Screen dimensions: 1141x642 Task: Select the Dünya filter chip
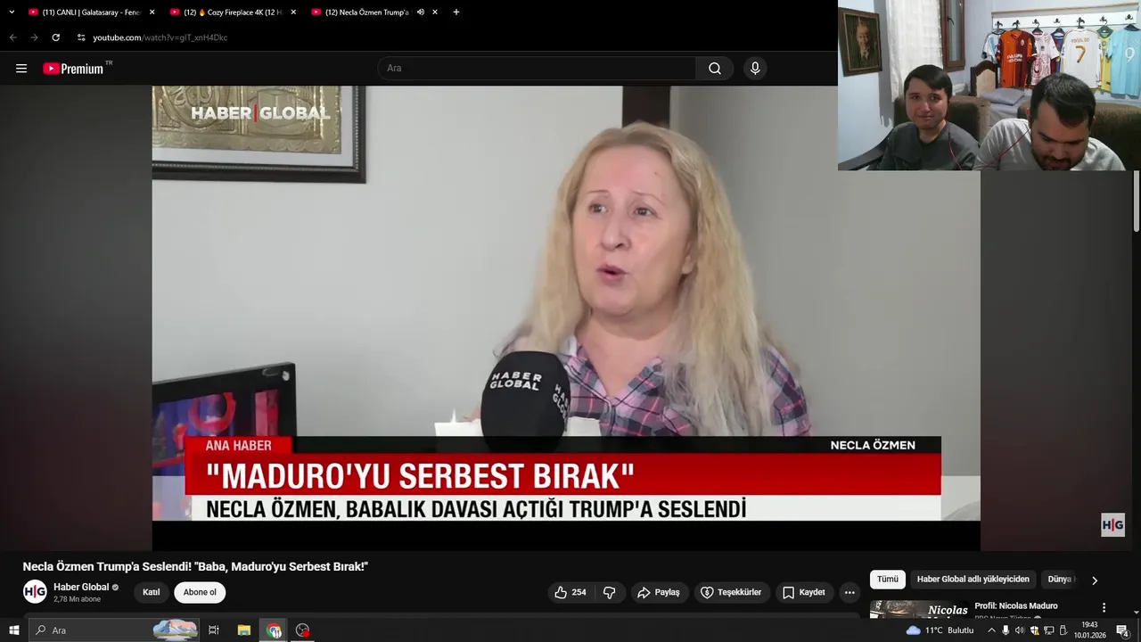1060,580
